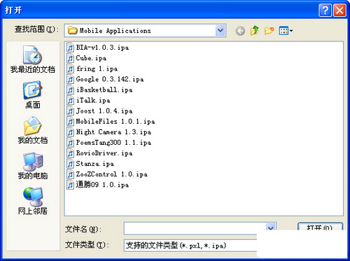Expand the Mobile Applications location dropdown
The height and width of the screenshot is (261, 350).
(x=220, y=30)
